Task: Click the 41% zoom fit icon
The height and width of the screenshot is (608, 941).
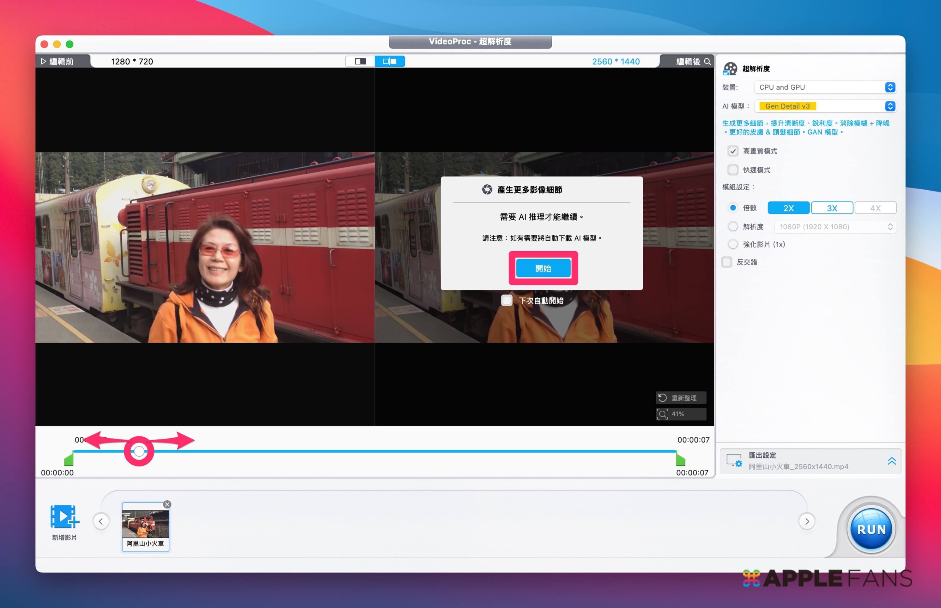Action: point(663,414)
